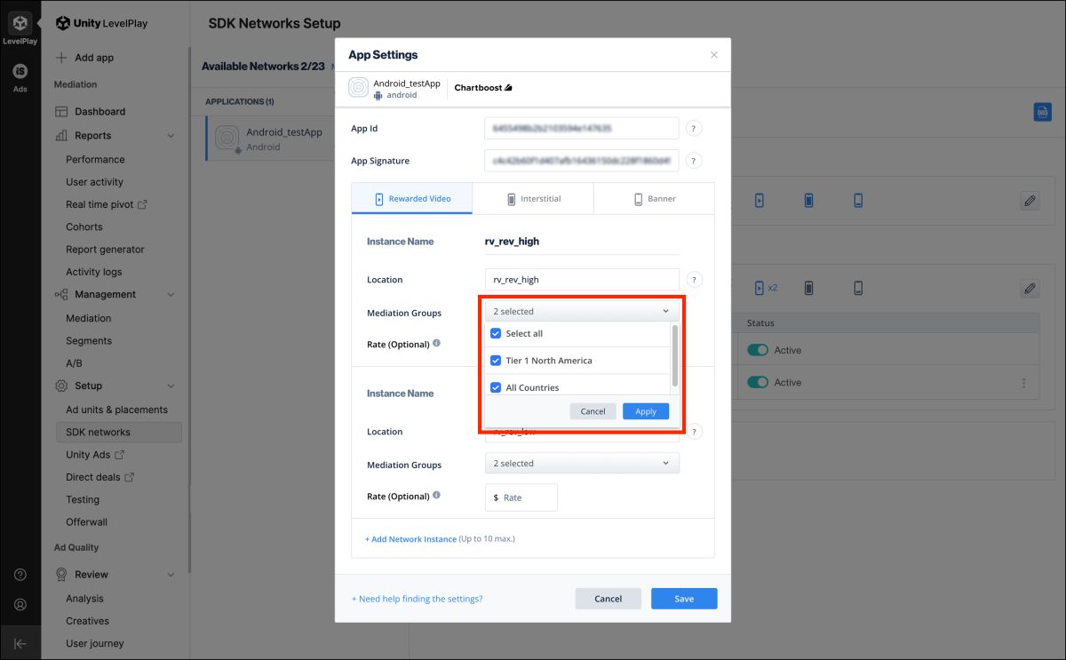Click the App Signature input field
This screenshot has height=660, width=1066.
[582, 161]
